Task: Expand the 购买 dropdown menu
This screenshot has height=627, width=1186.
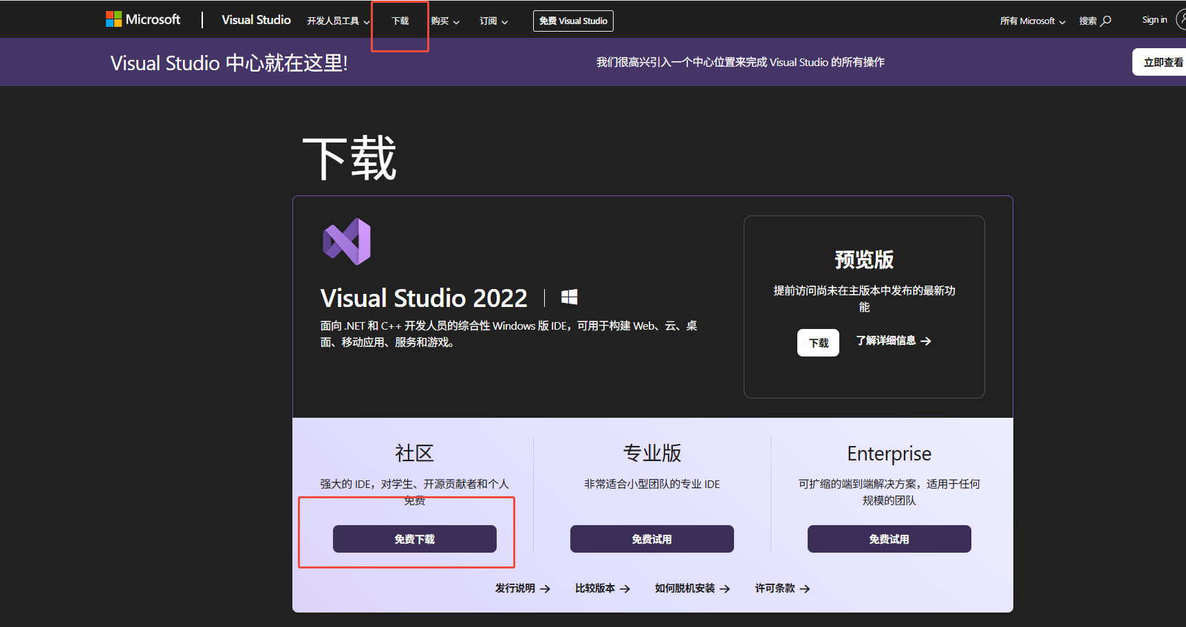Action: [x=445, y=21]
